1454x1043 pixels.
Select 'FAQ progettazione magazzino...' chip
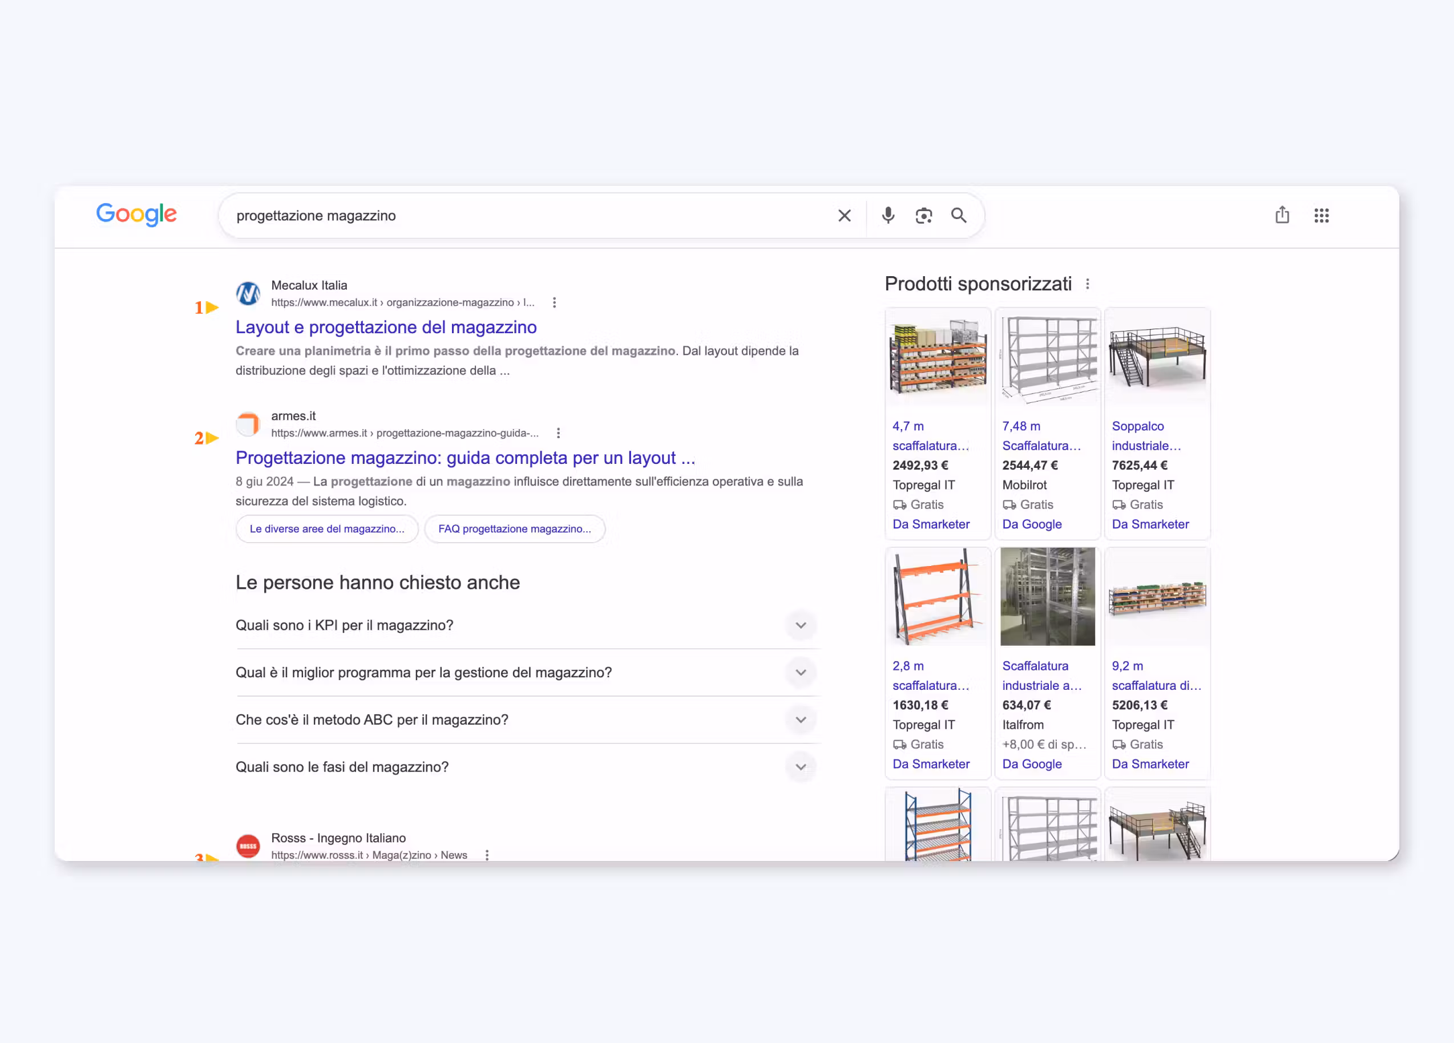click(515, 529)
